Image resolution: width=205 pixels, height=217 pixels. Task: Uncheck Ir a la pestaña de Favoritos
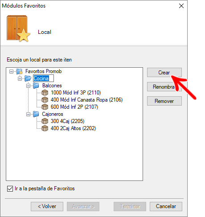pos(10,188)
